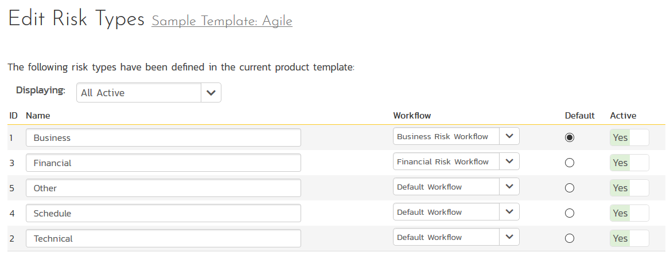The height and width of the screenshot is (256, 670).
Task: Set Schedule as the default risk type
Action: coord(570,213)
